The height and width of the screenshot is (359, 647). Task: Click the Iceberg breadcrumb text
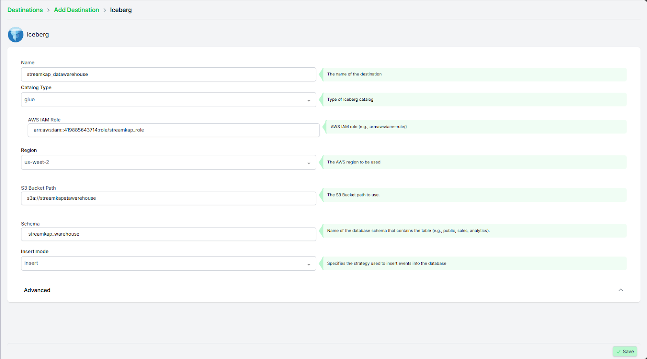(121, 10)
